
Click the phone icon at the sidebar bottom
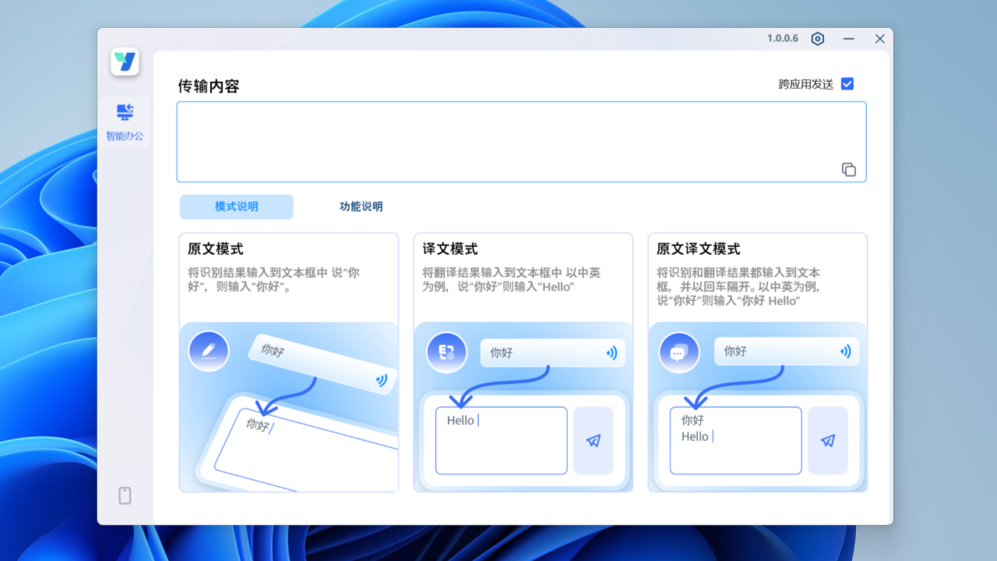[125, 495]
